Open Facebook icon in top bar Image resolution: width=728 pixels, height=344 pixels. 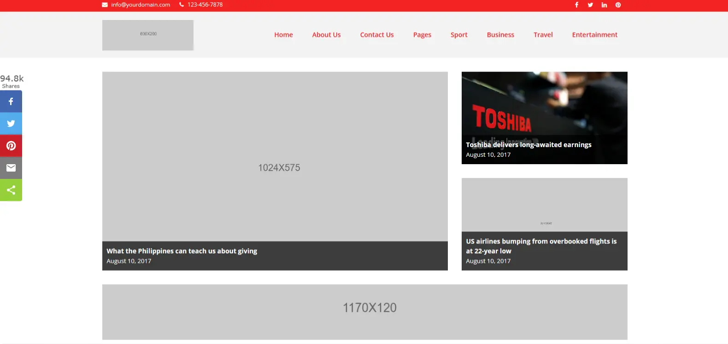pos(576,5)
